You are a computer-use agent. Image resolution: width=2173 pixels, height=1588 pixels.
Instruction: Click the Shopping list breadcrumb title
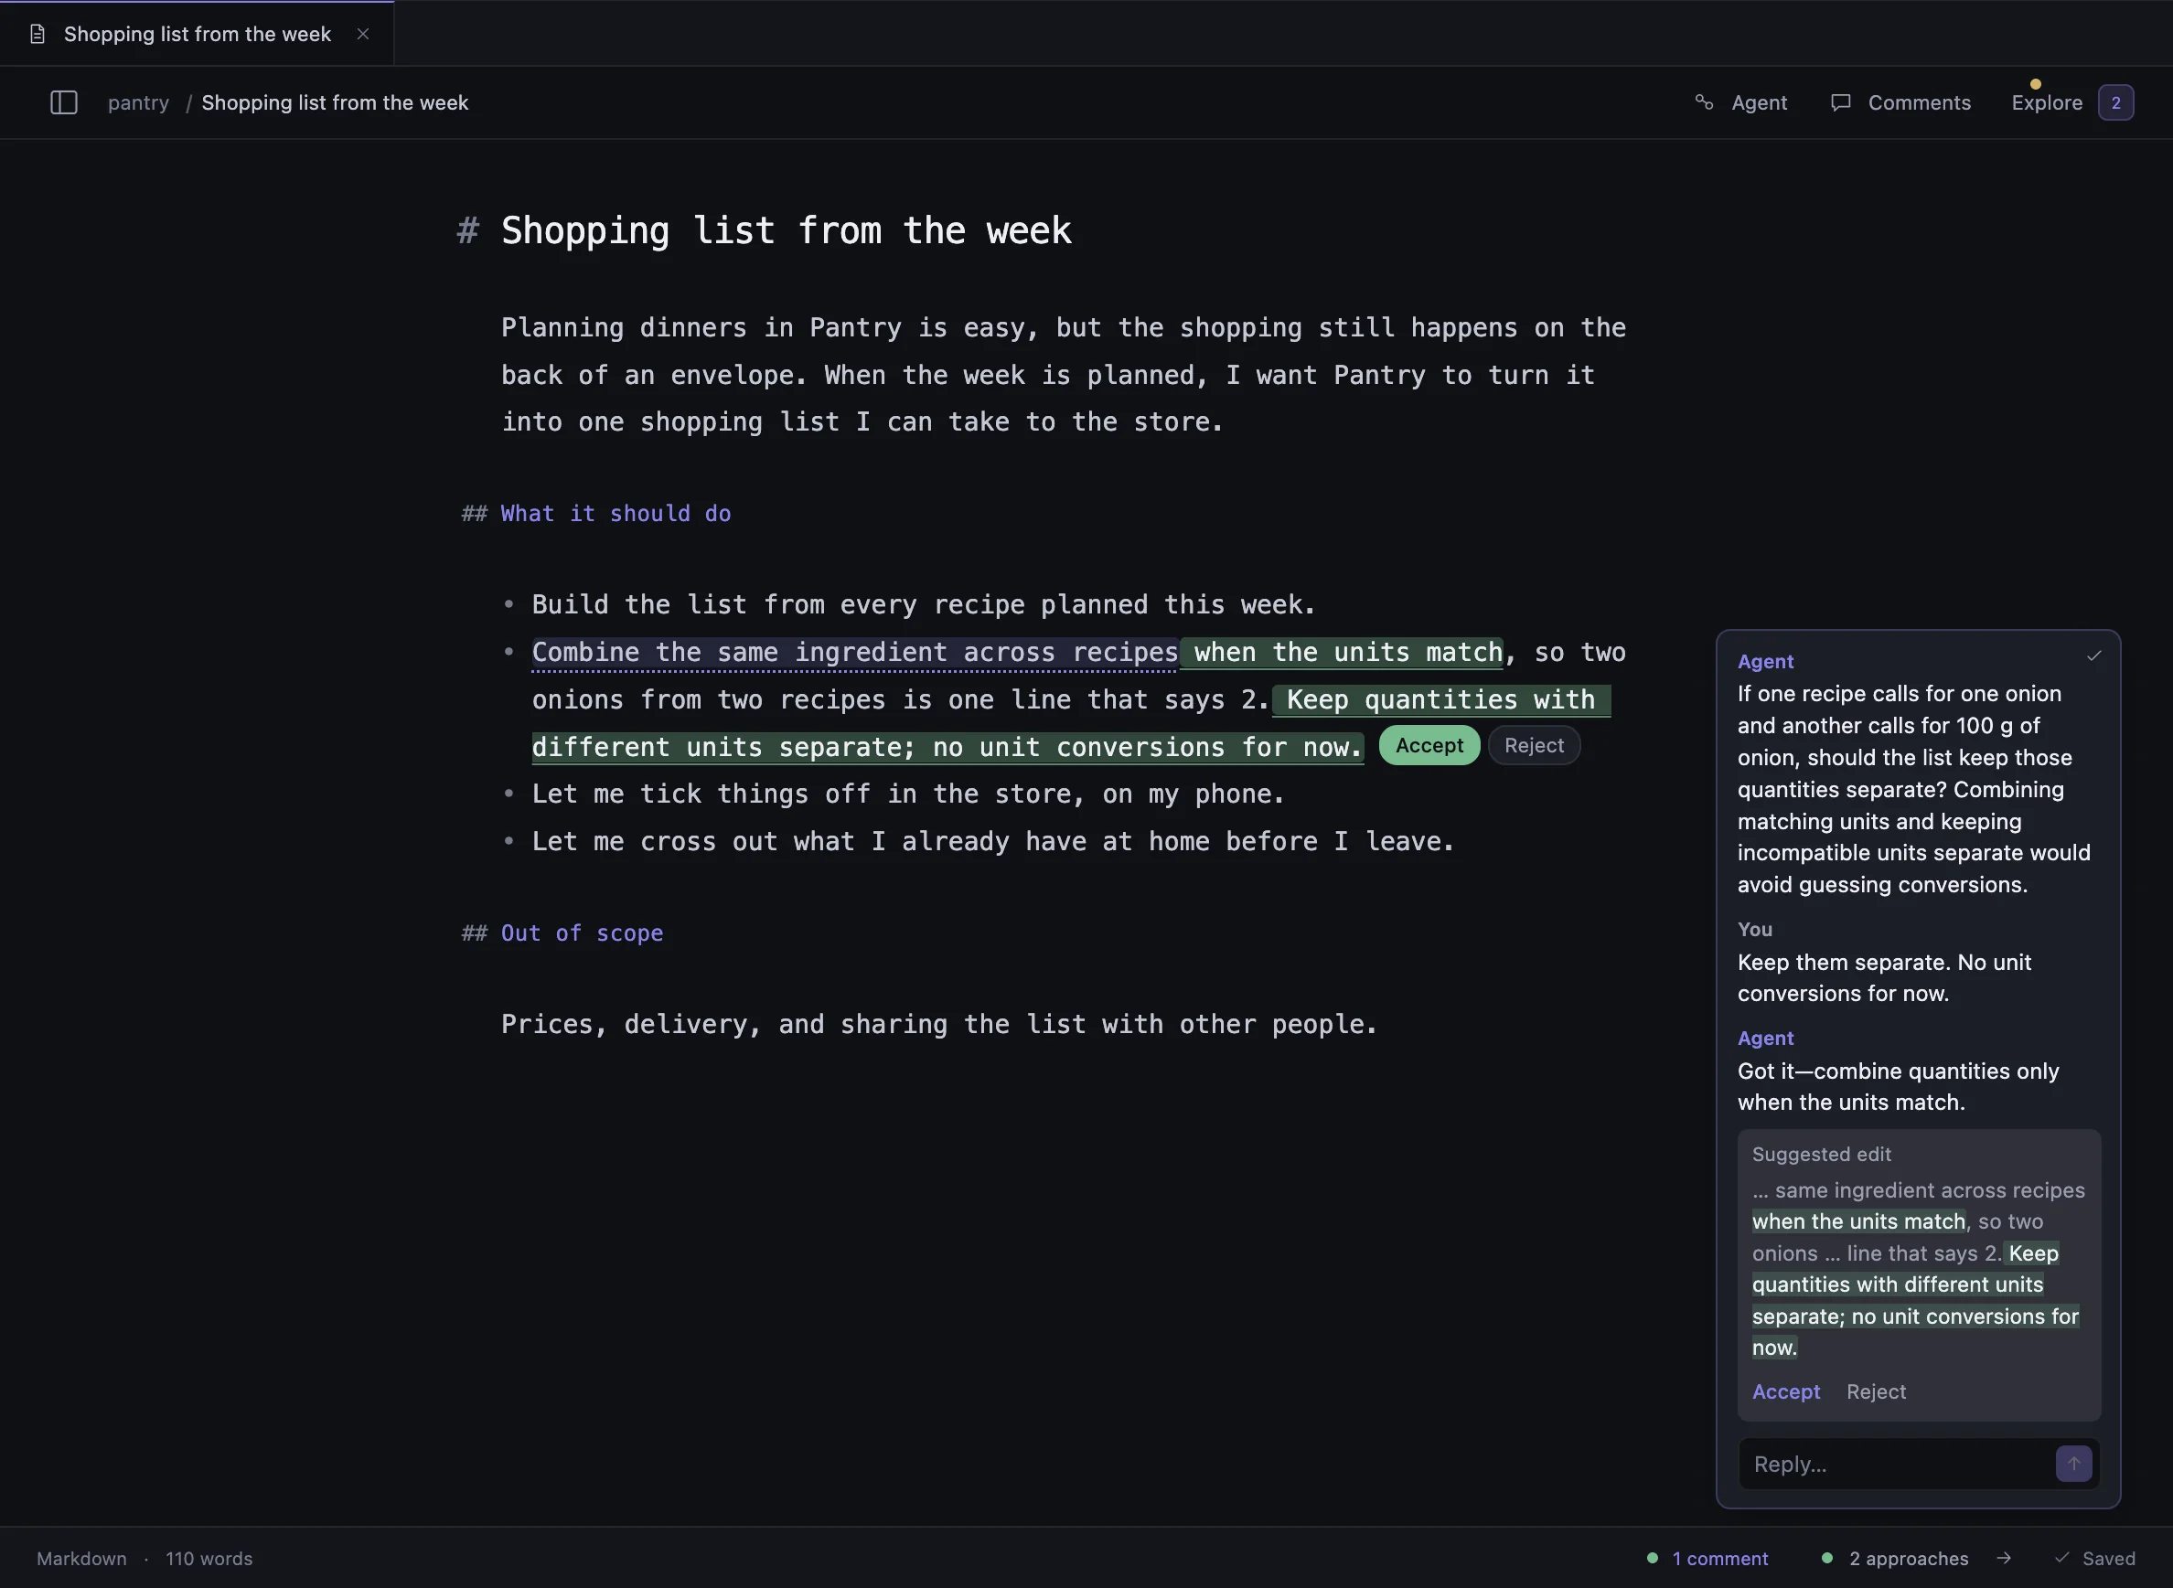[335, 103]
